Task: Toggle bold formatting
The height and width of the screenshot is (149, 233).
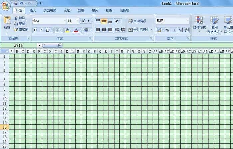Action: pos(35,30)
